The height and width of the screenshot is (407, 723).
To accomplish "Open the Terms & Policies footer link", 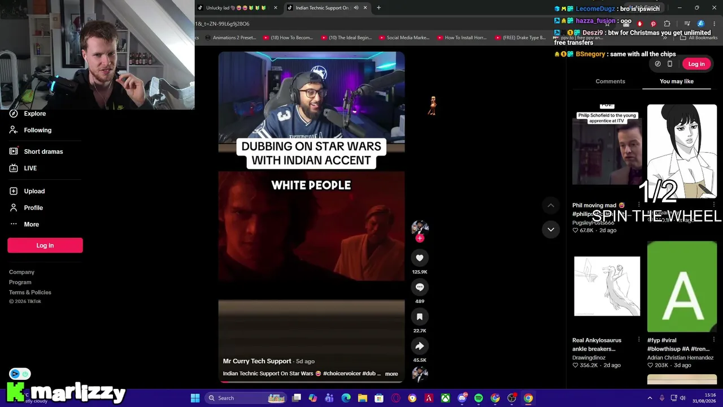I will click(30, 293).
